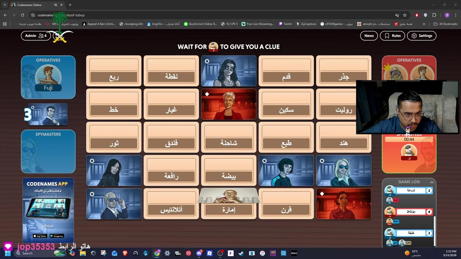Screen dimensions: 461x259
Task: Select the word card طبع
Action: pos(286,137)
